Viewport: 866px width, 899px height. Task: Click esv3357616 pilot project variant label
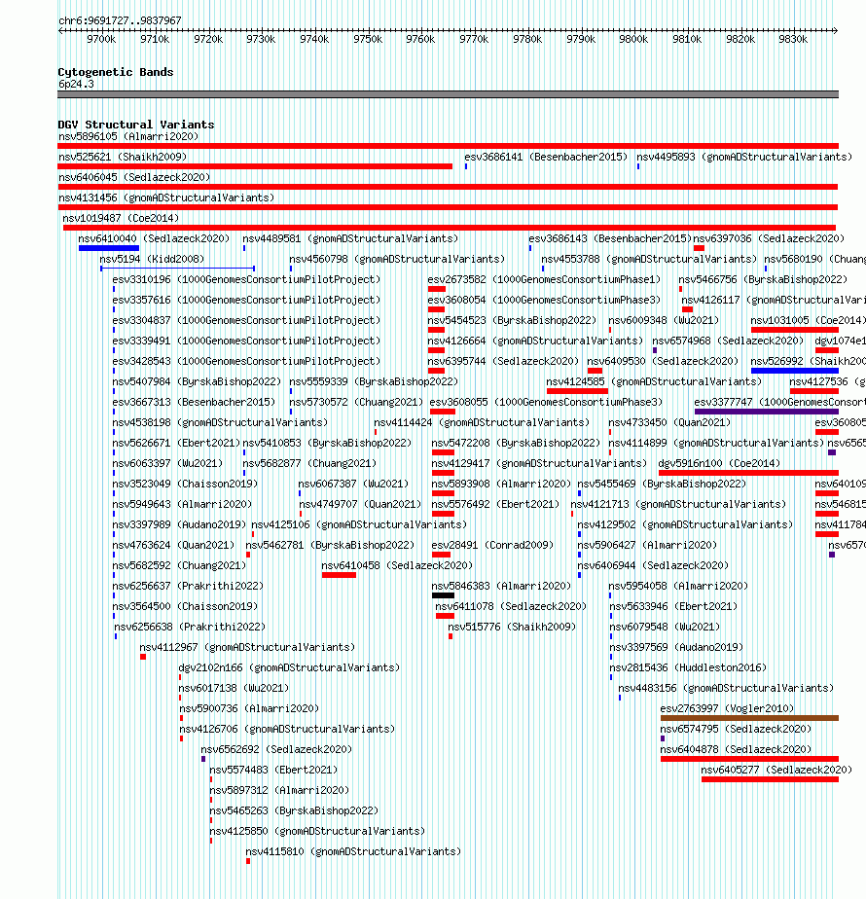[x=246, y=300]
